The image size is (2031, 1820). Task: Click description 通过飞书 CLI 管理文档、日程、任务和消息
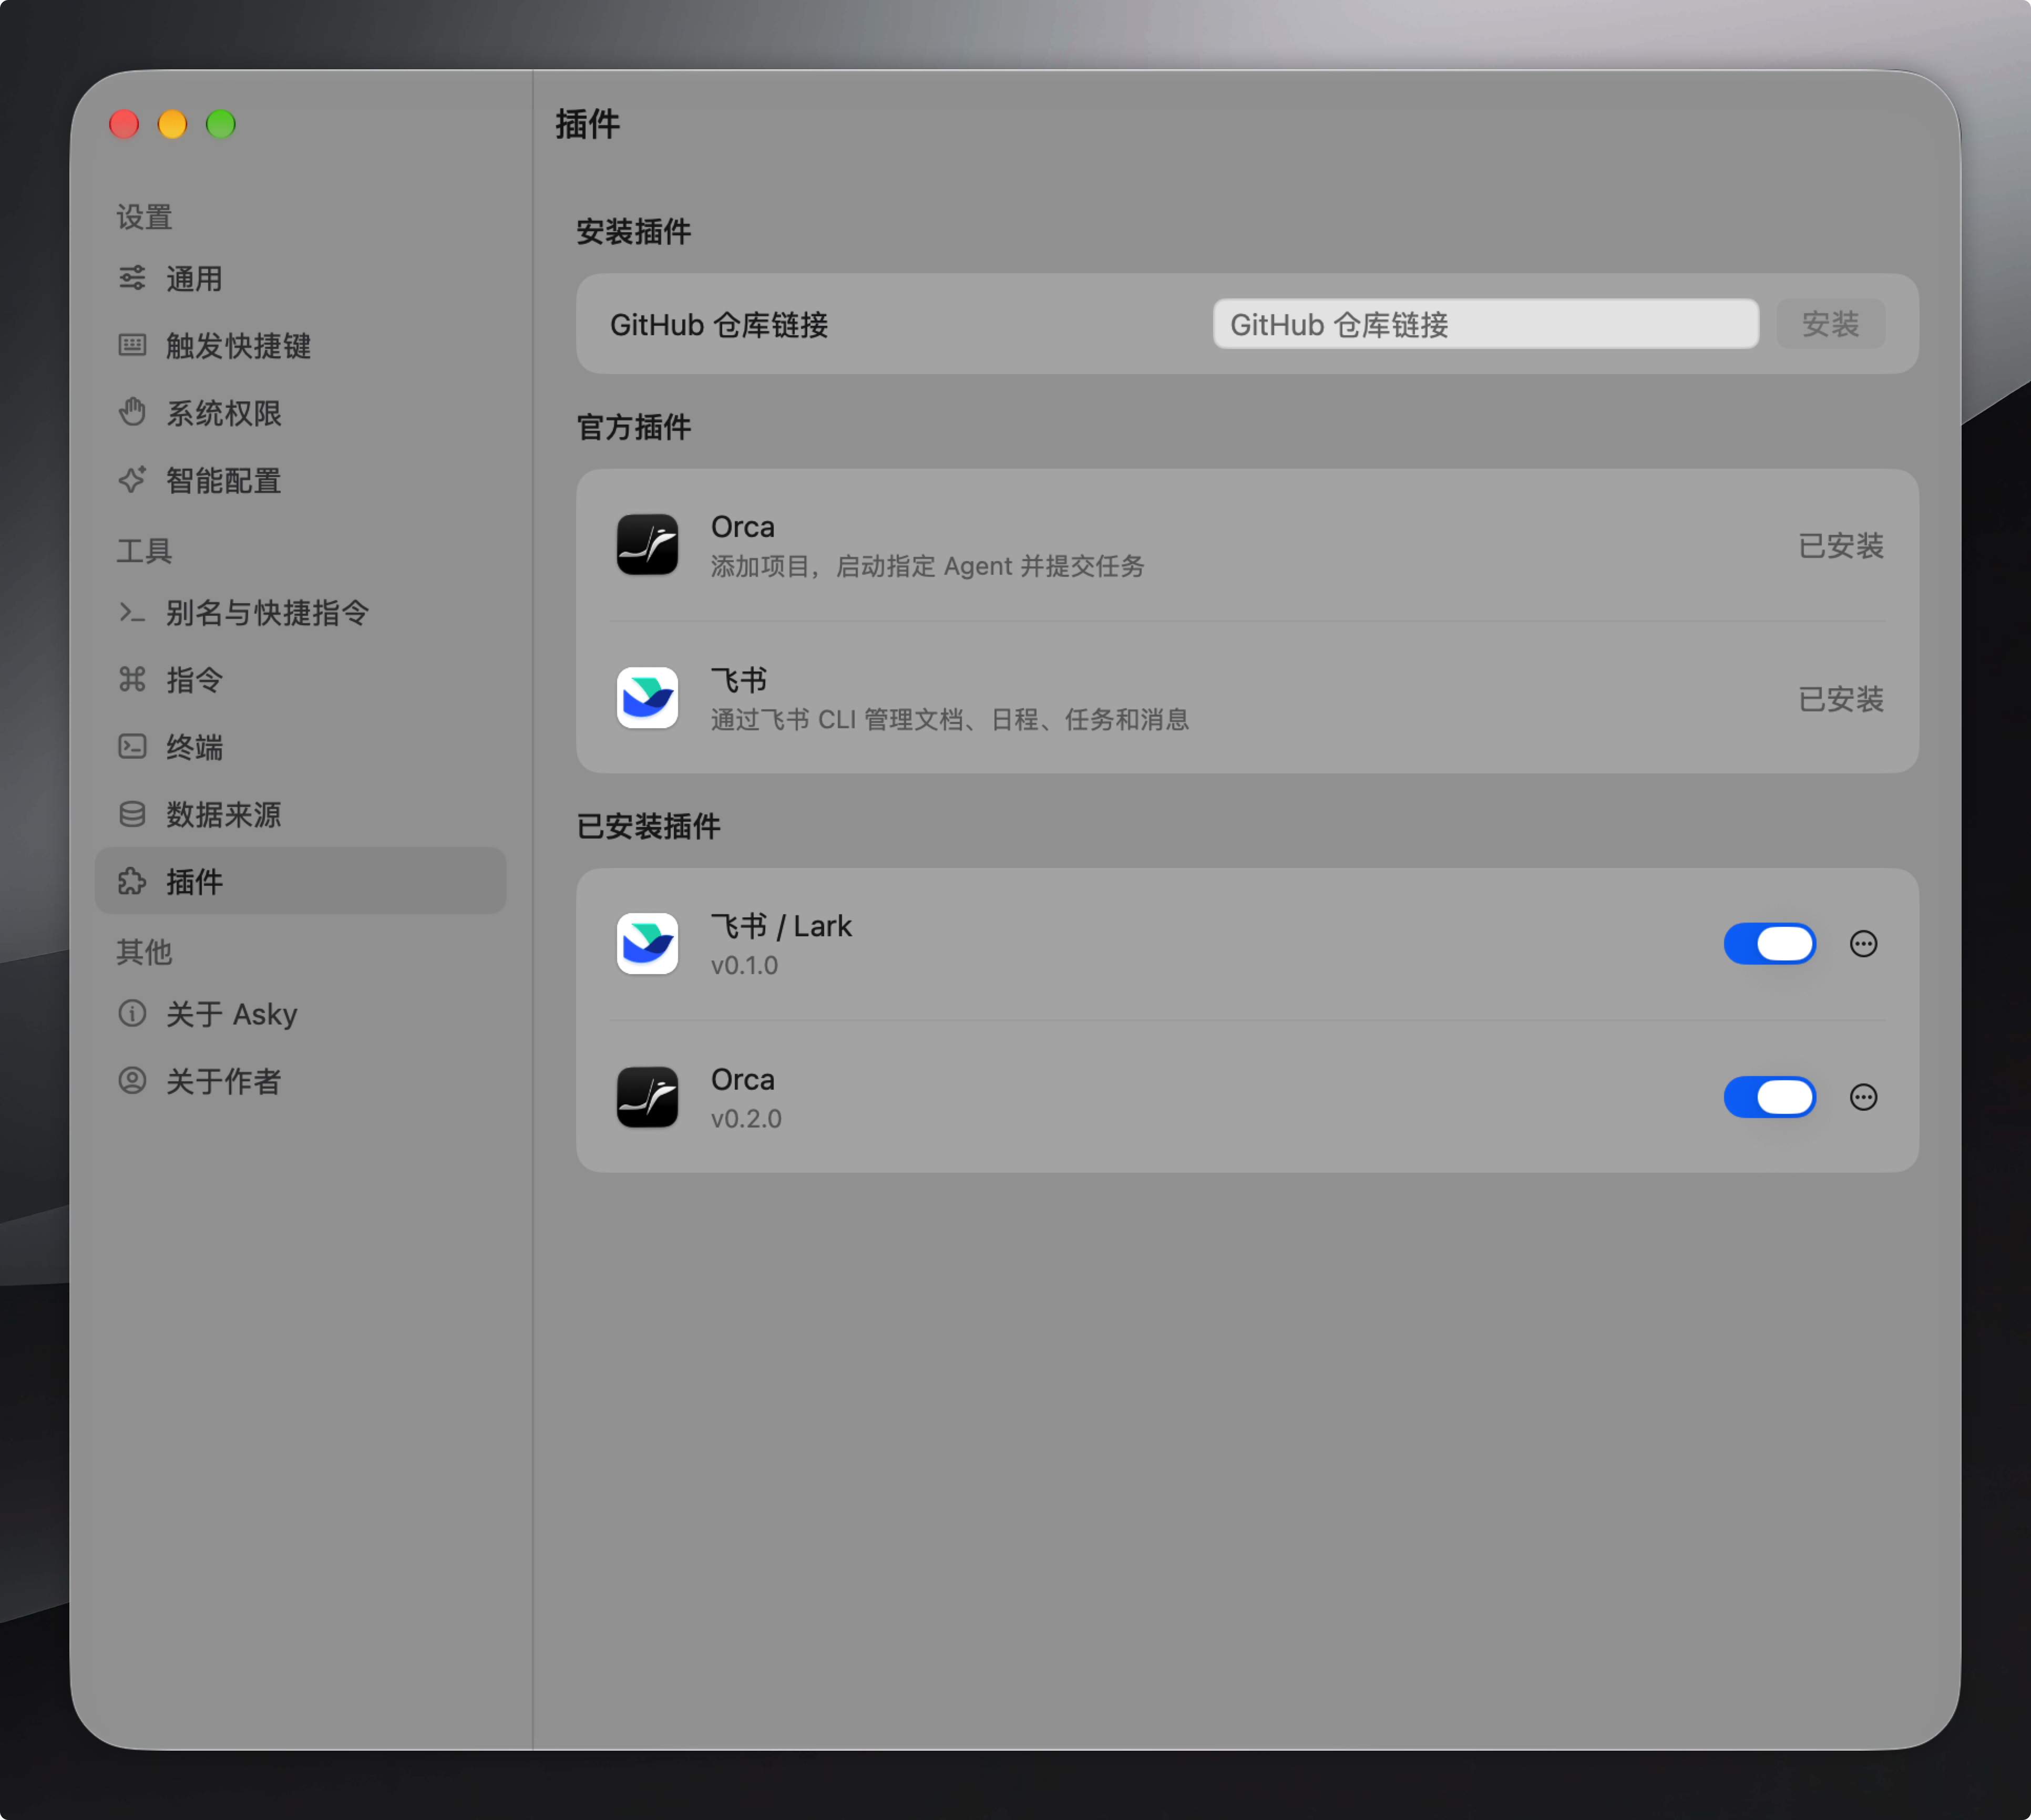point(949,719)
